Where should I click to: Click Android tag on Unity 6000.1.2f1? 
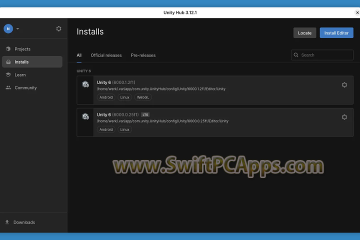(106, 97)
